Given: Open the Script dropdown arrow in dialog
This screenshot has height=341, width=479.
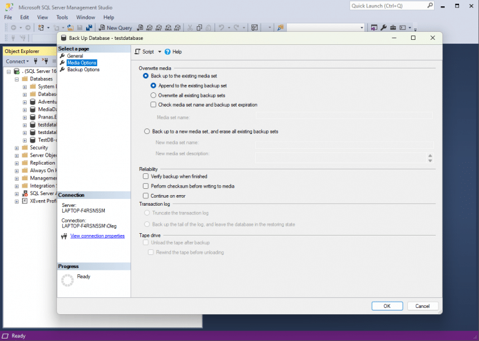Looking at the screenshot, I should 160,52.
